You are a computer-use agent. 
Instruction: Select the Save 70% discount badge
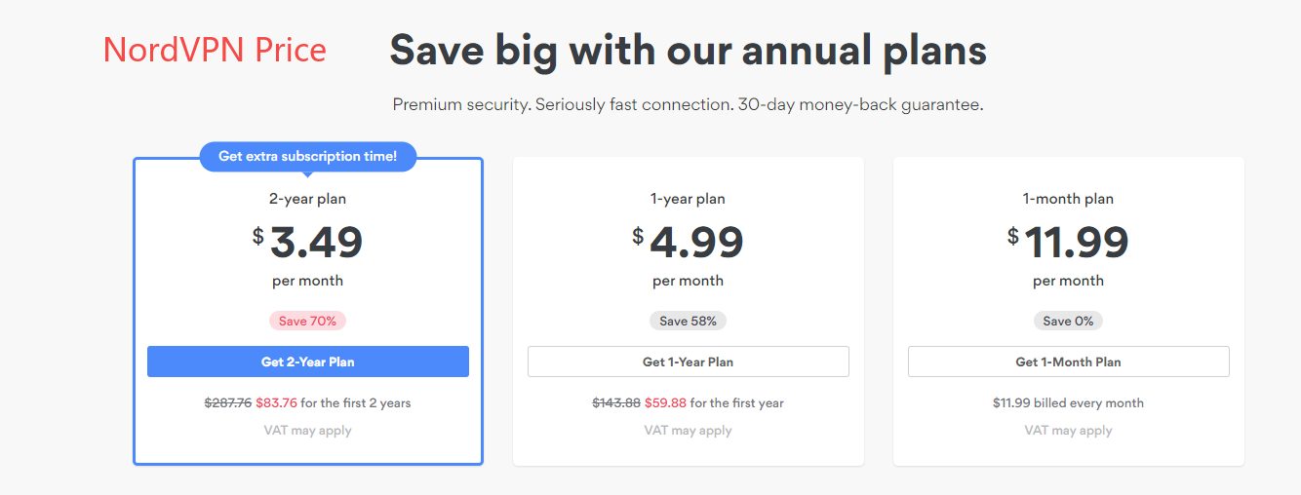click(308, 321)
